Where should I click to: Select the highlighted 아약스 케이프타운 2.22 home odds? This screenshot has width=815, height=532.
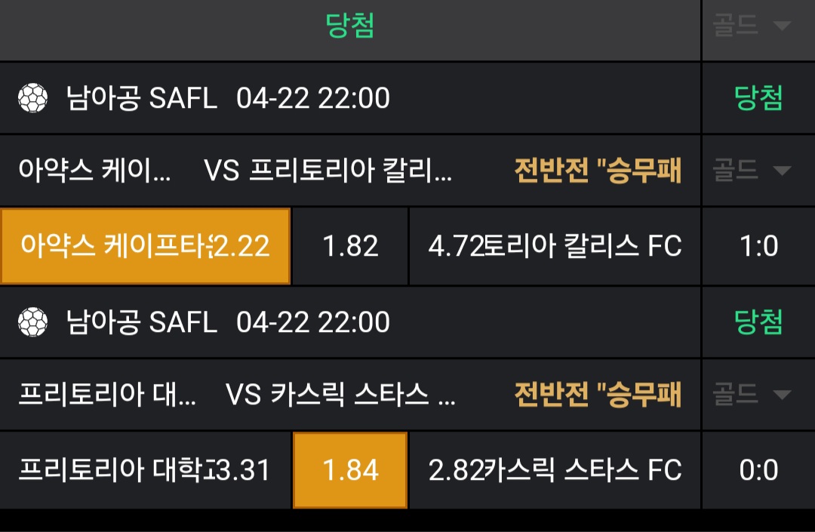click(146, 246)
